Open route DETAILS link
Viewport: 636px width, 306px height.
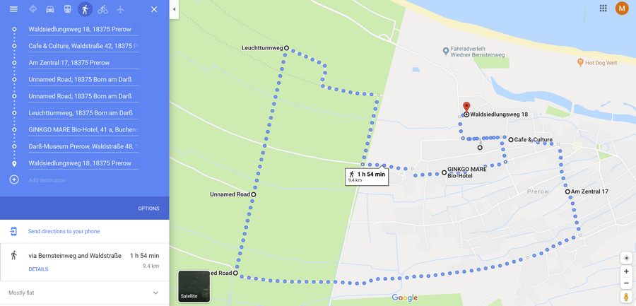39,269
